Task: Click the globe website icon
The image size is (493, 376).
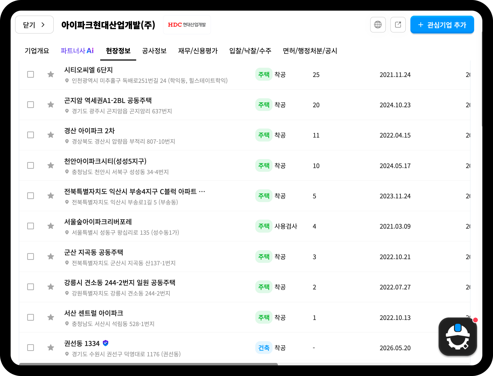Action: 378,25
